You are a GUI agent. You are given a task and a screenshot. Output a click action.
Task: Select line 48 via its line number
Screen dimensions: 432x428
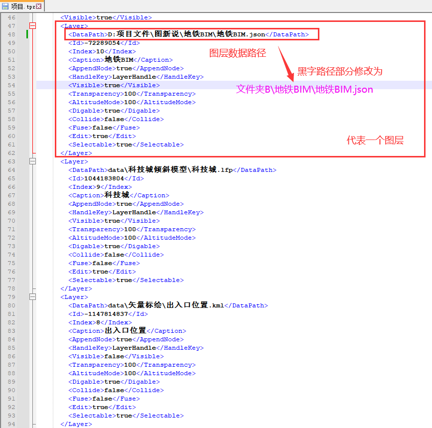11,34
